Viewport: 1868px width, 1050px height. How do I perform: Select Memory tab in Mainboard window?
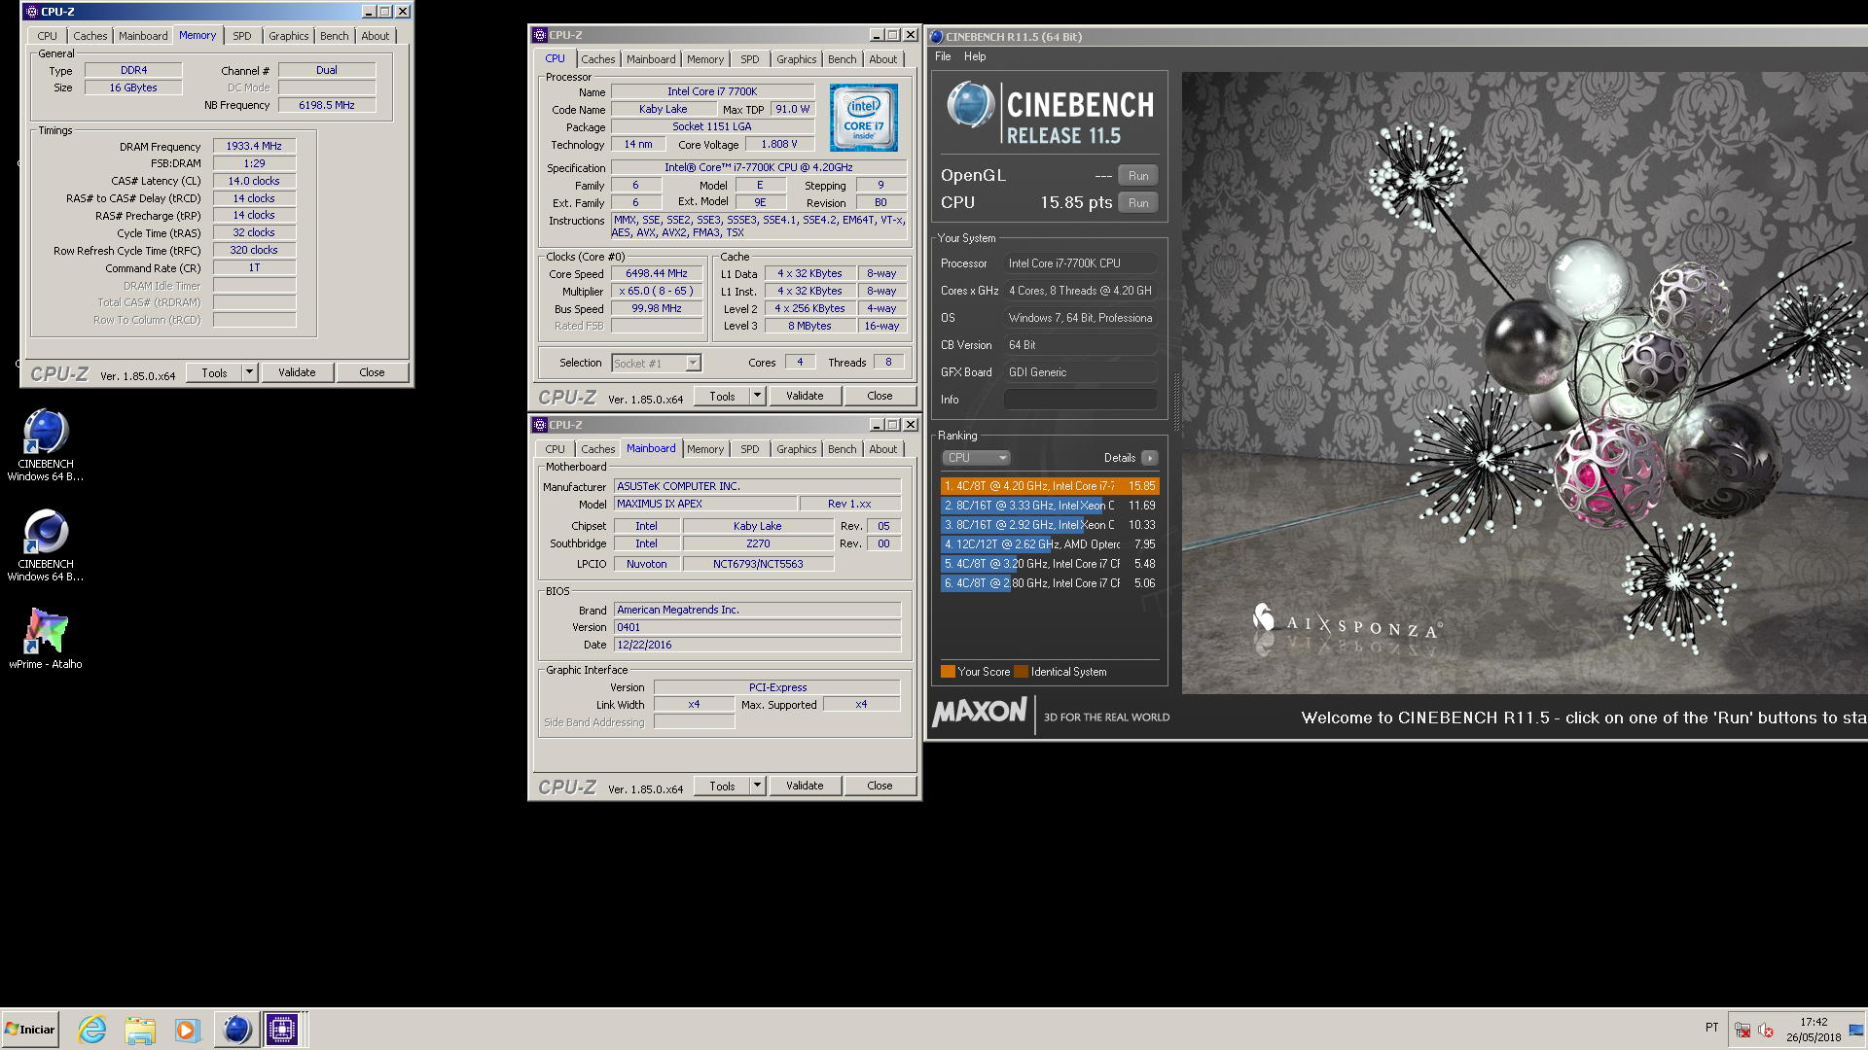click(705, 449)
